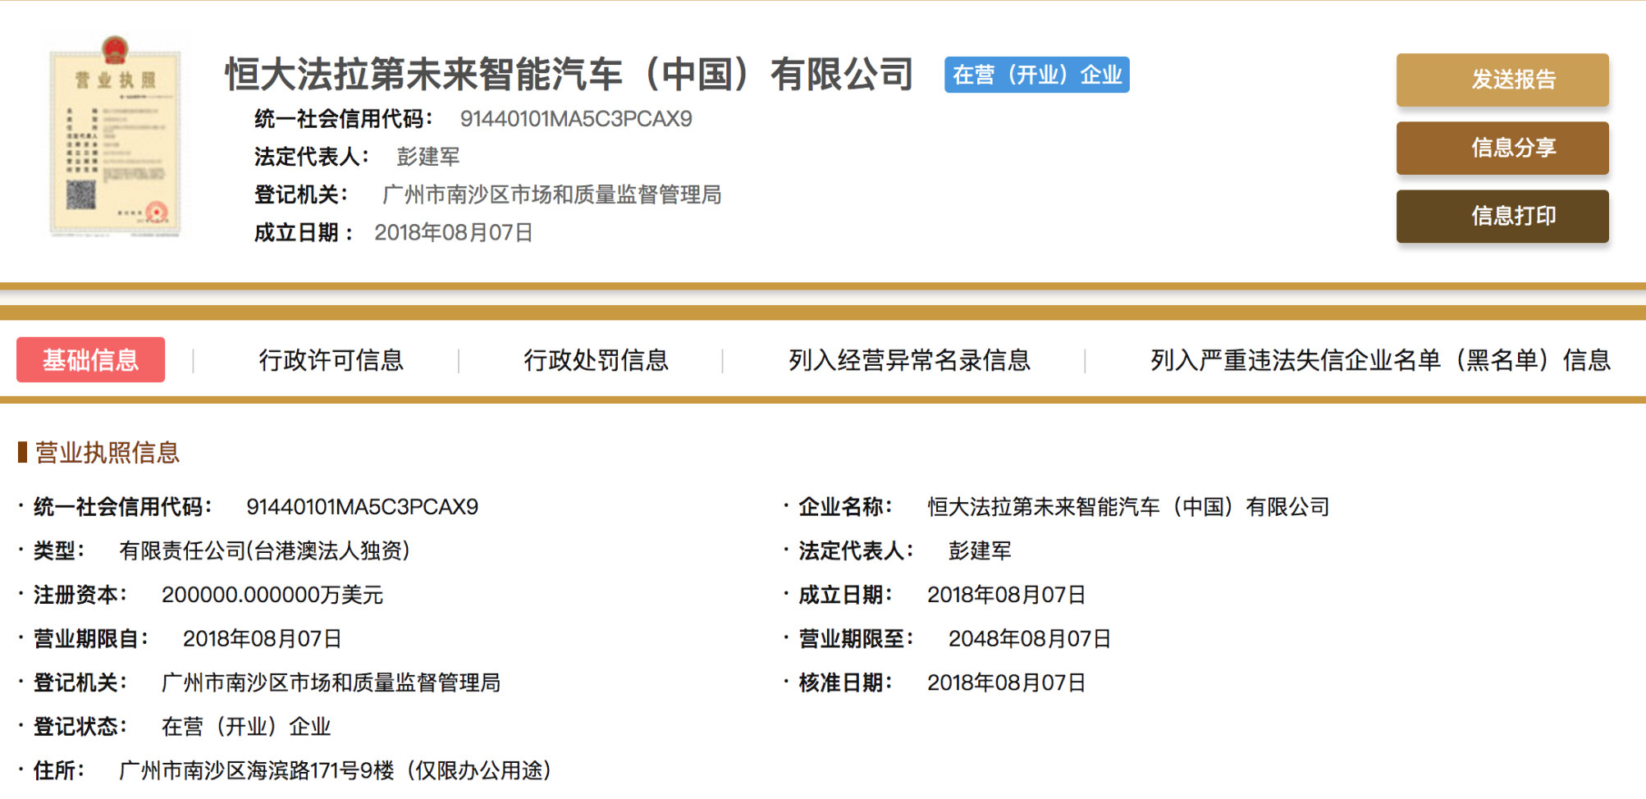Click header establishment date 2018年08月07日
Screen dimensions: 1646x799
(454, 233)
